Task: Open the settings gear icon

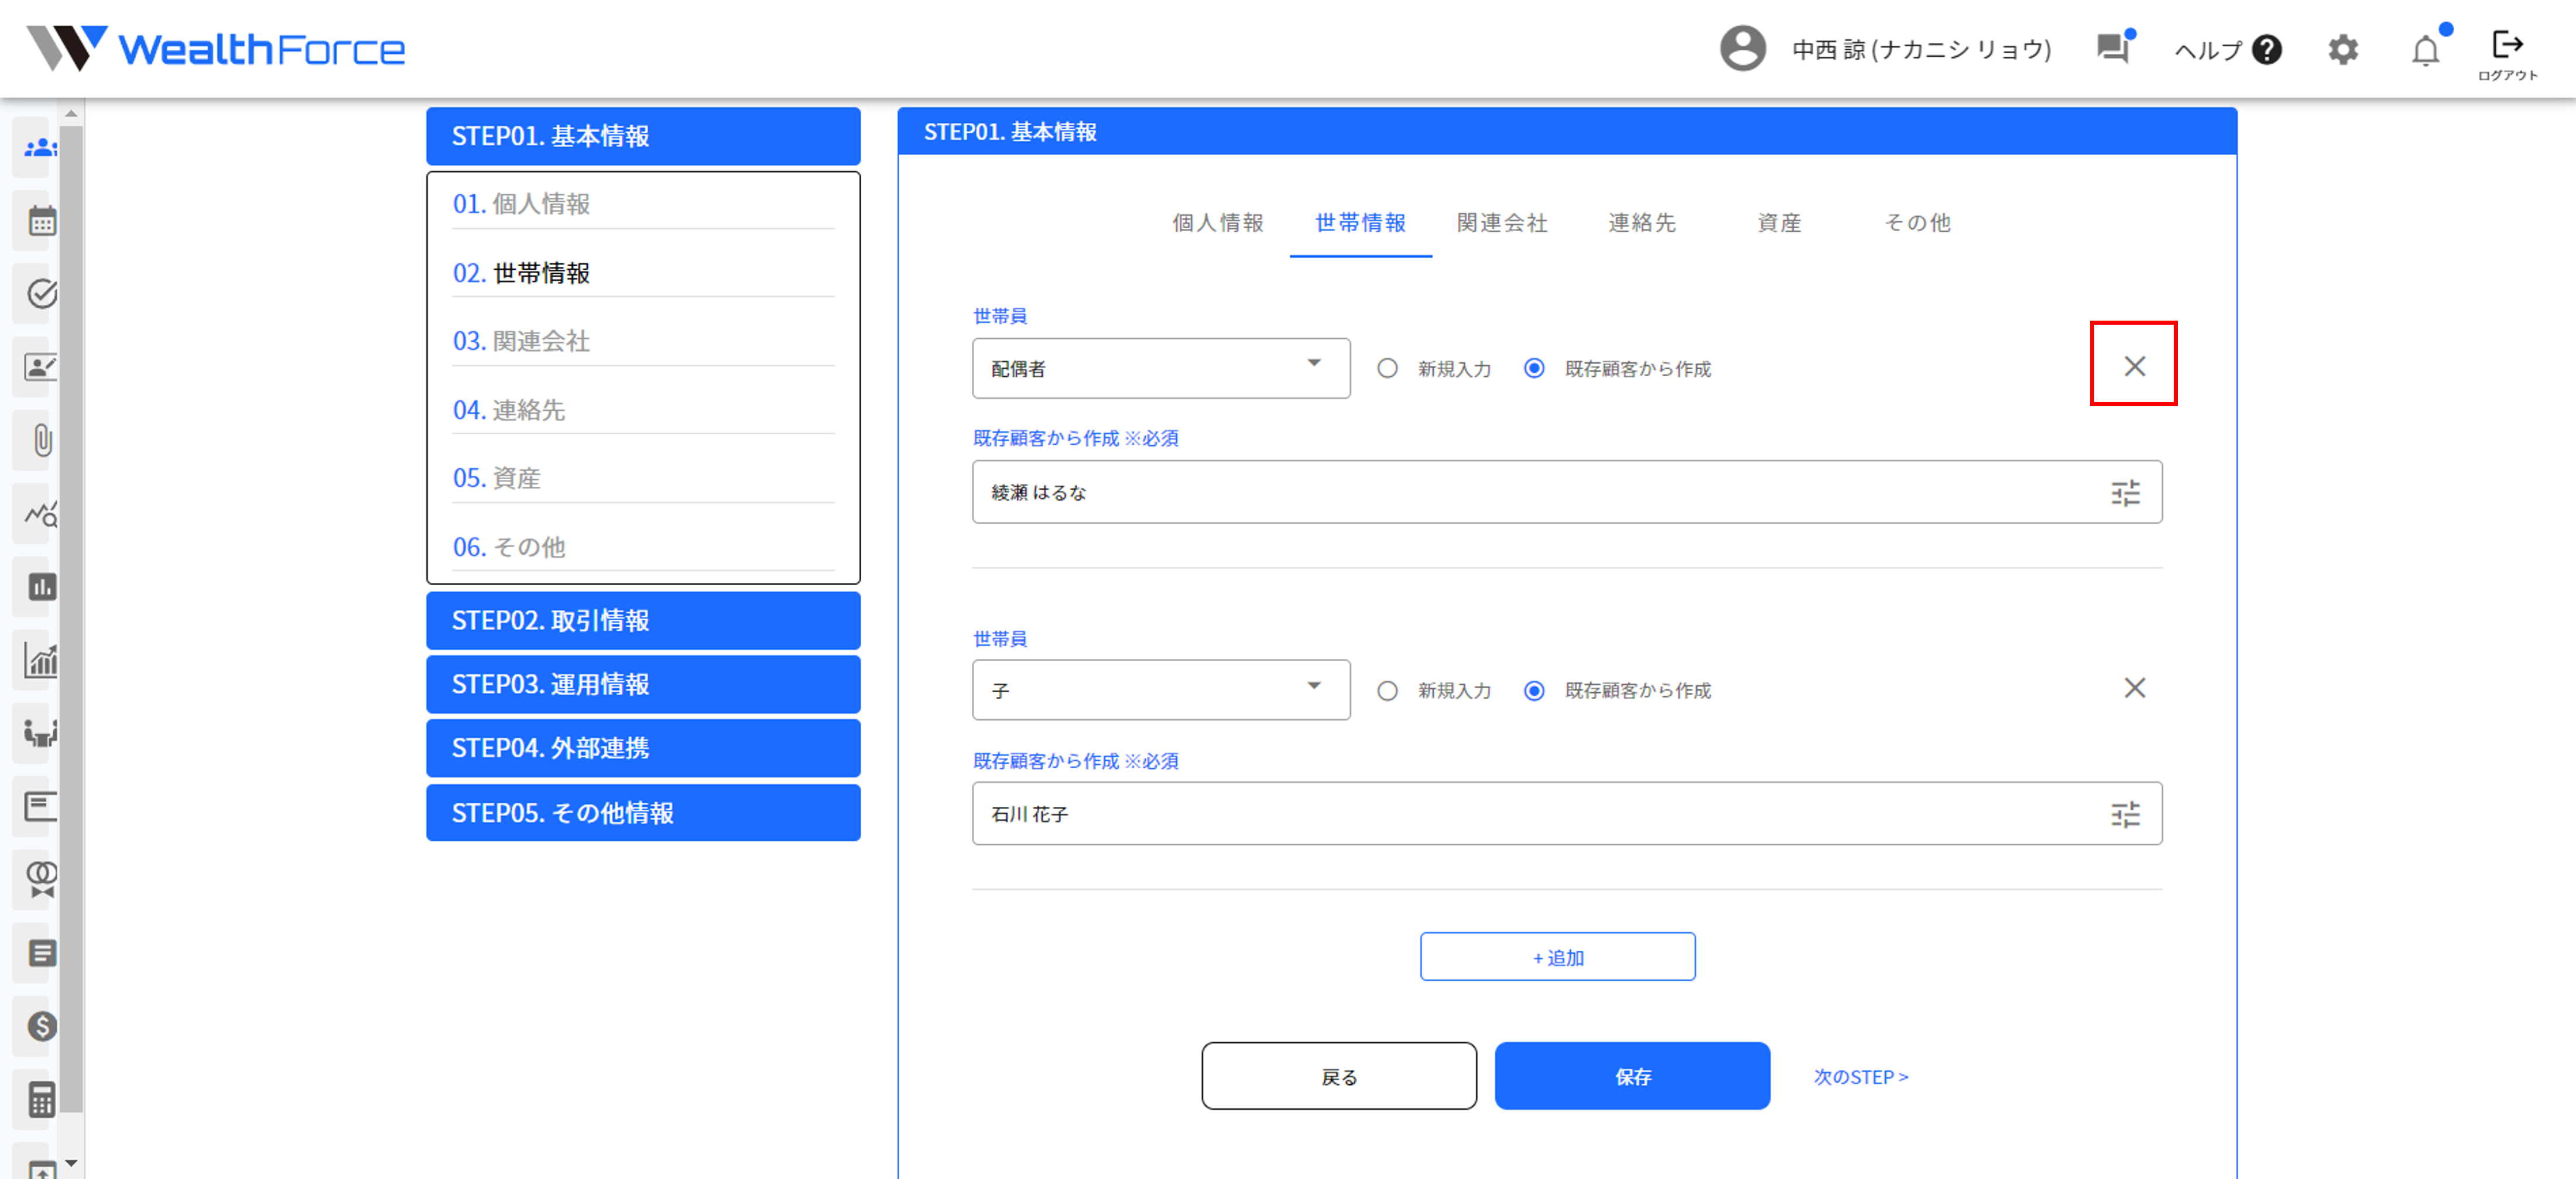Action: coord(2343,49)
